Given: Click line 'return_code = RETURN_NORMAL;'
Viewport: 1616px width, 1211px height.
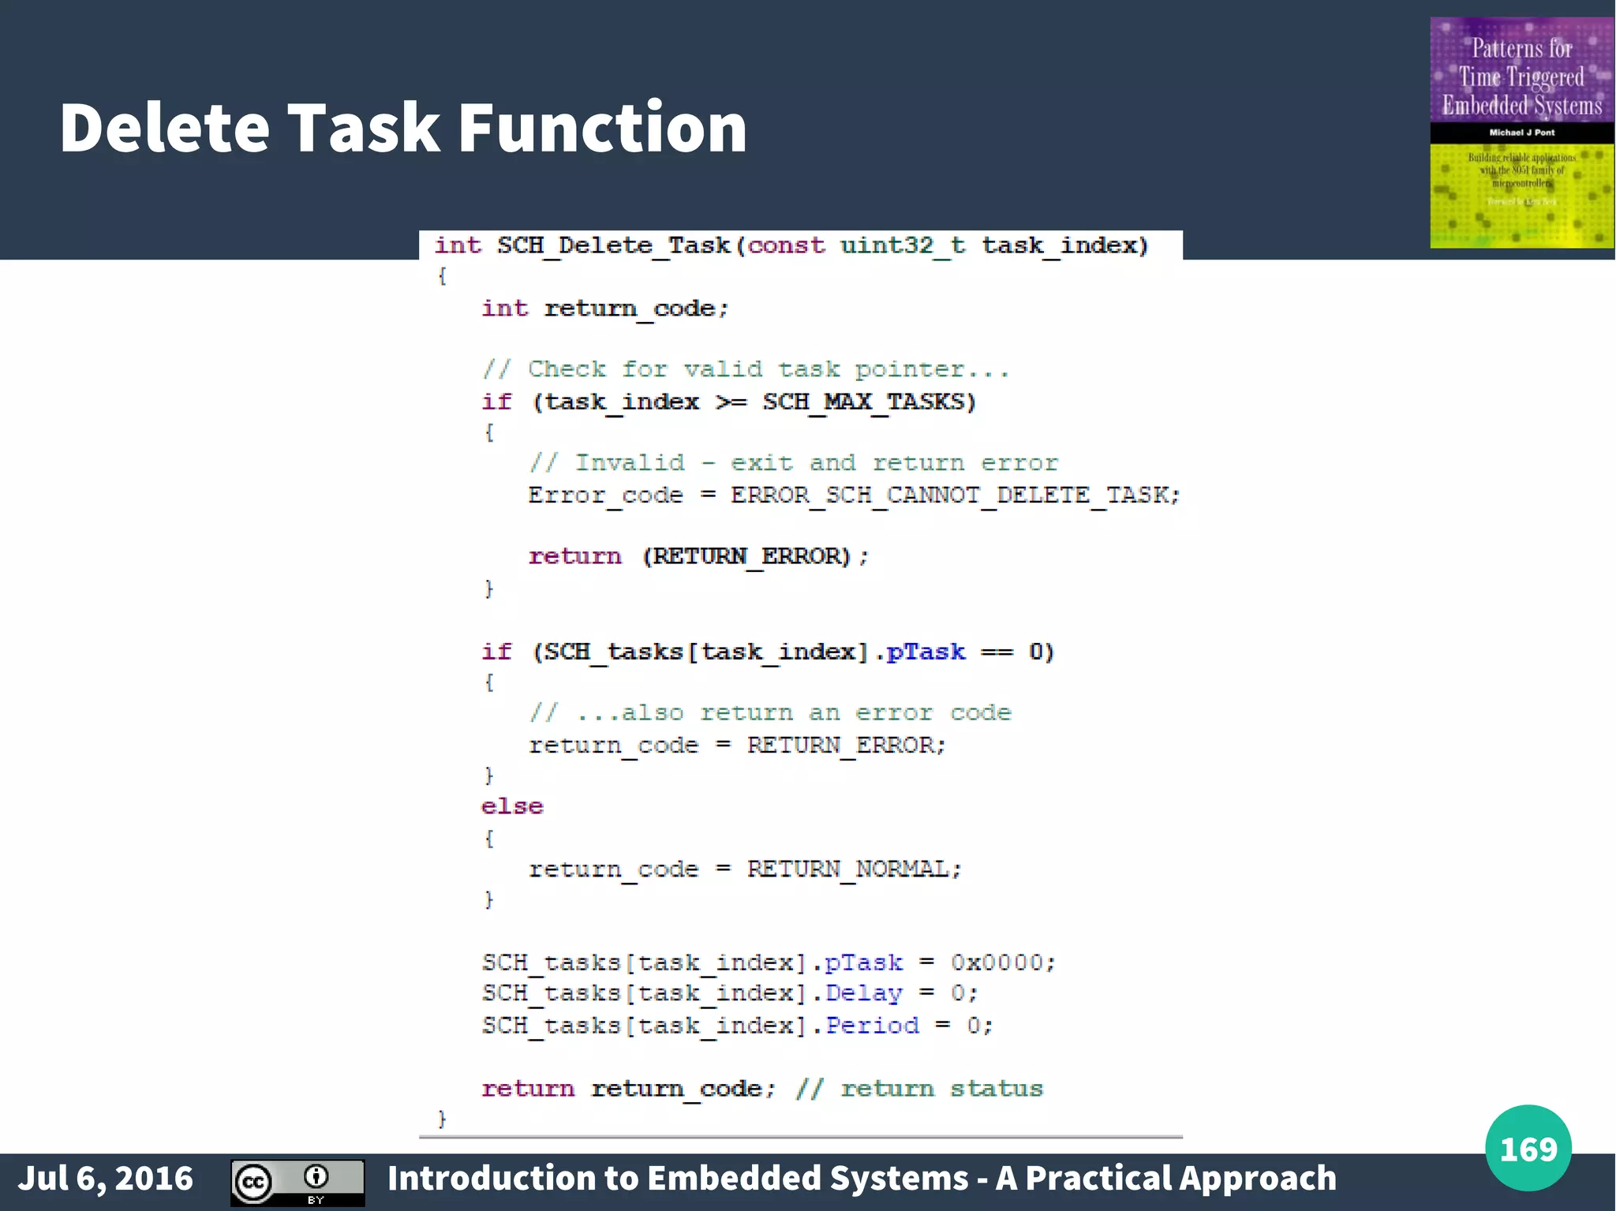Looking at the screenshot, I should [x=746, y=869].
